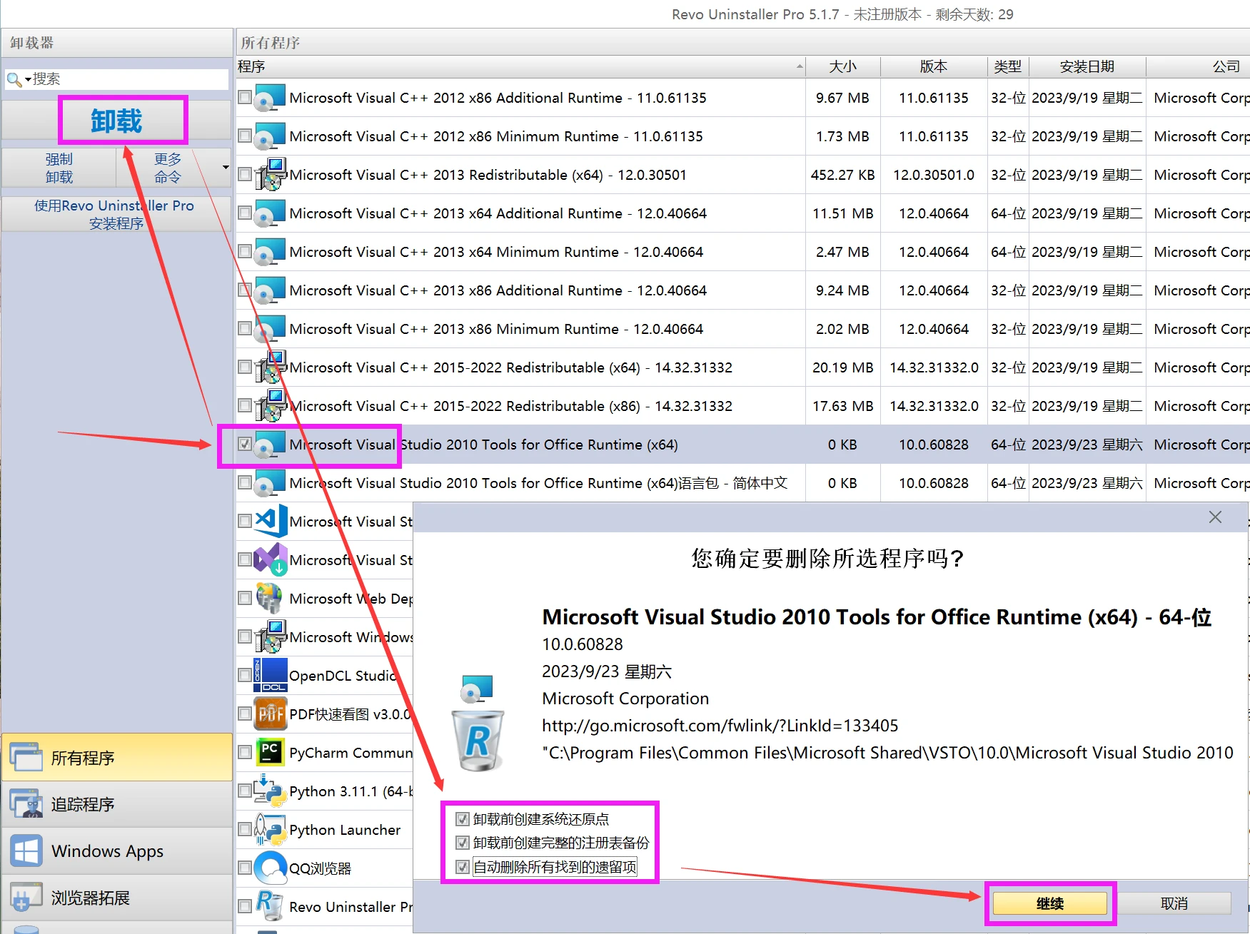The width and height of the screenshot is (1250, 934).
Task: Click 继续 to confirm uninstall
Action: pos(1050,903)
